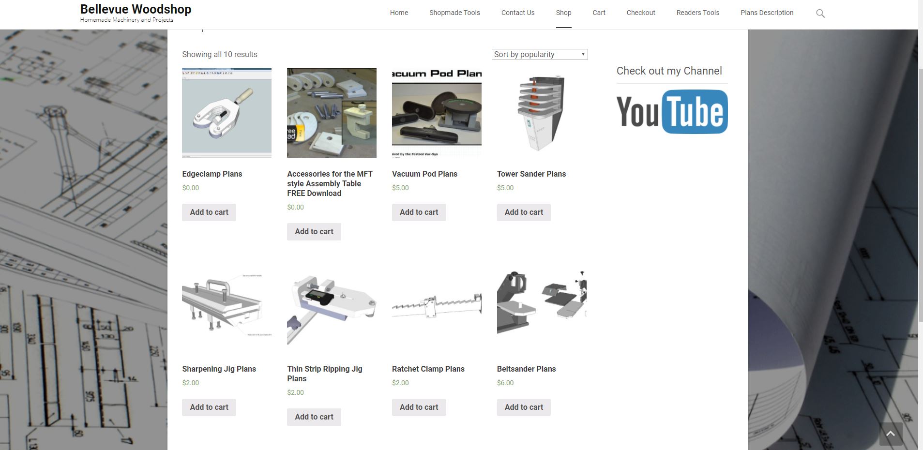This screenshot has height=450, width=923.
Task: Click the Bellevue Woodshop site title
Action: (x=136, y=9)
